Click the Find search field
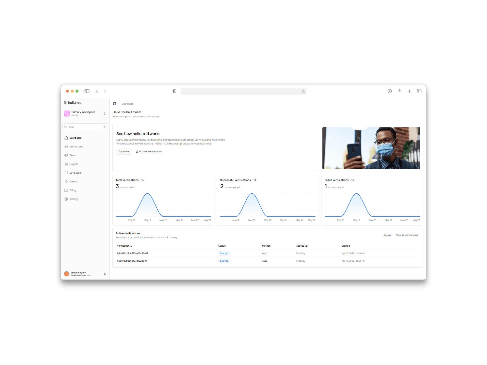The width and height of the screenshot is (487, 365). point(85,127)
